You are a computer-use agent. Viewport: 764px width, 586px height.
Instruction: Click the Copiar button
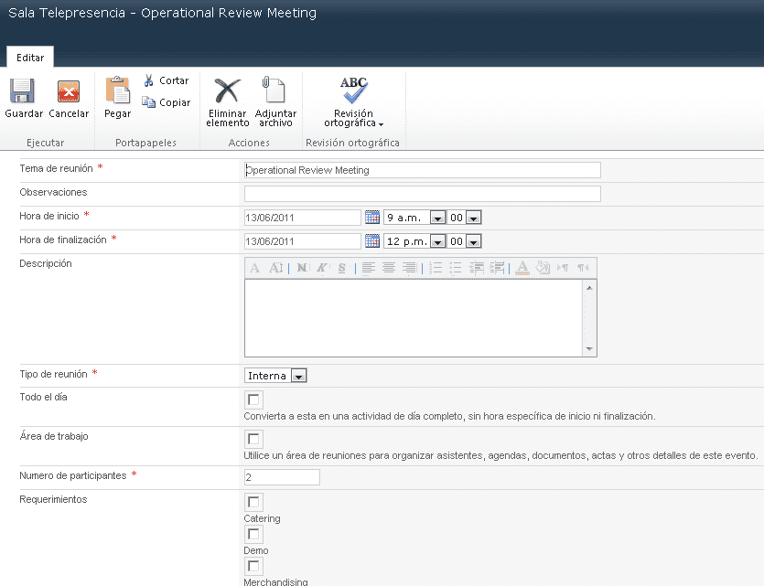(167, 102)
